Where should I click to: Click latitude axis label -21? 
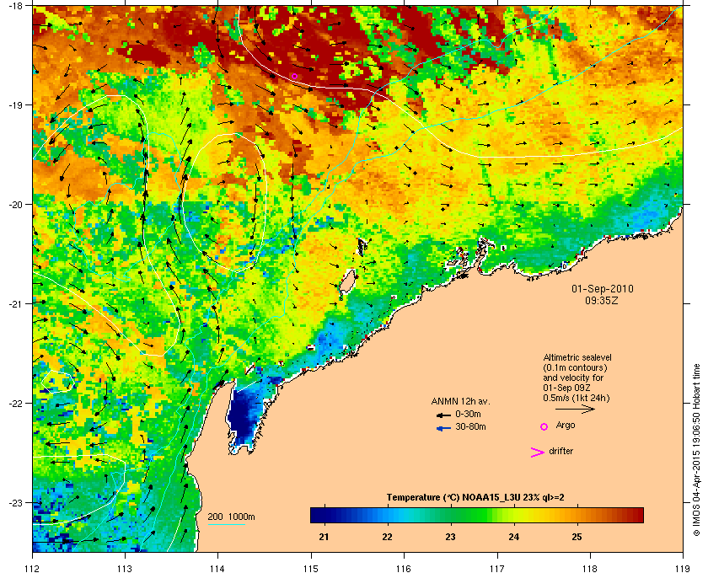pyautogui.click(x=15, y=304)
